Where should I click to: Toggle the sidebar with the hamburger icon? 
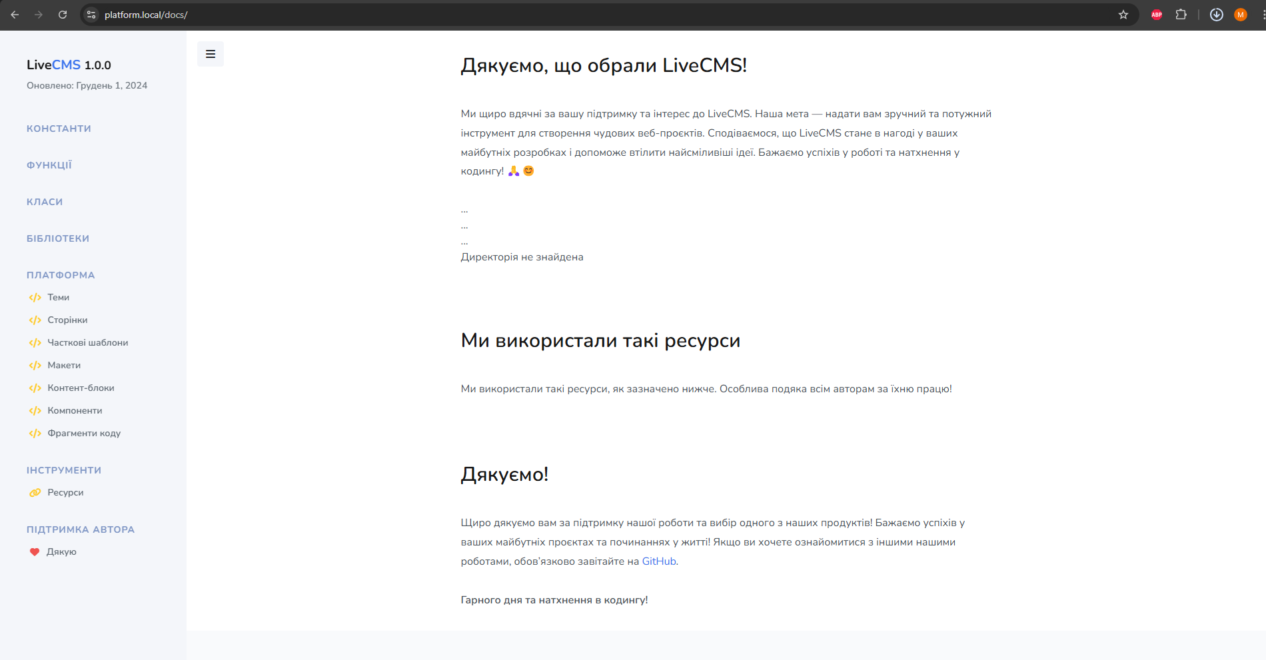(x=211, y=54)
